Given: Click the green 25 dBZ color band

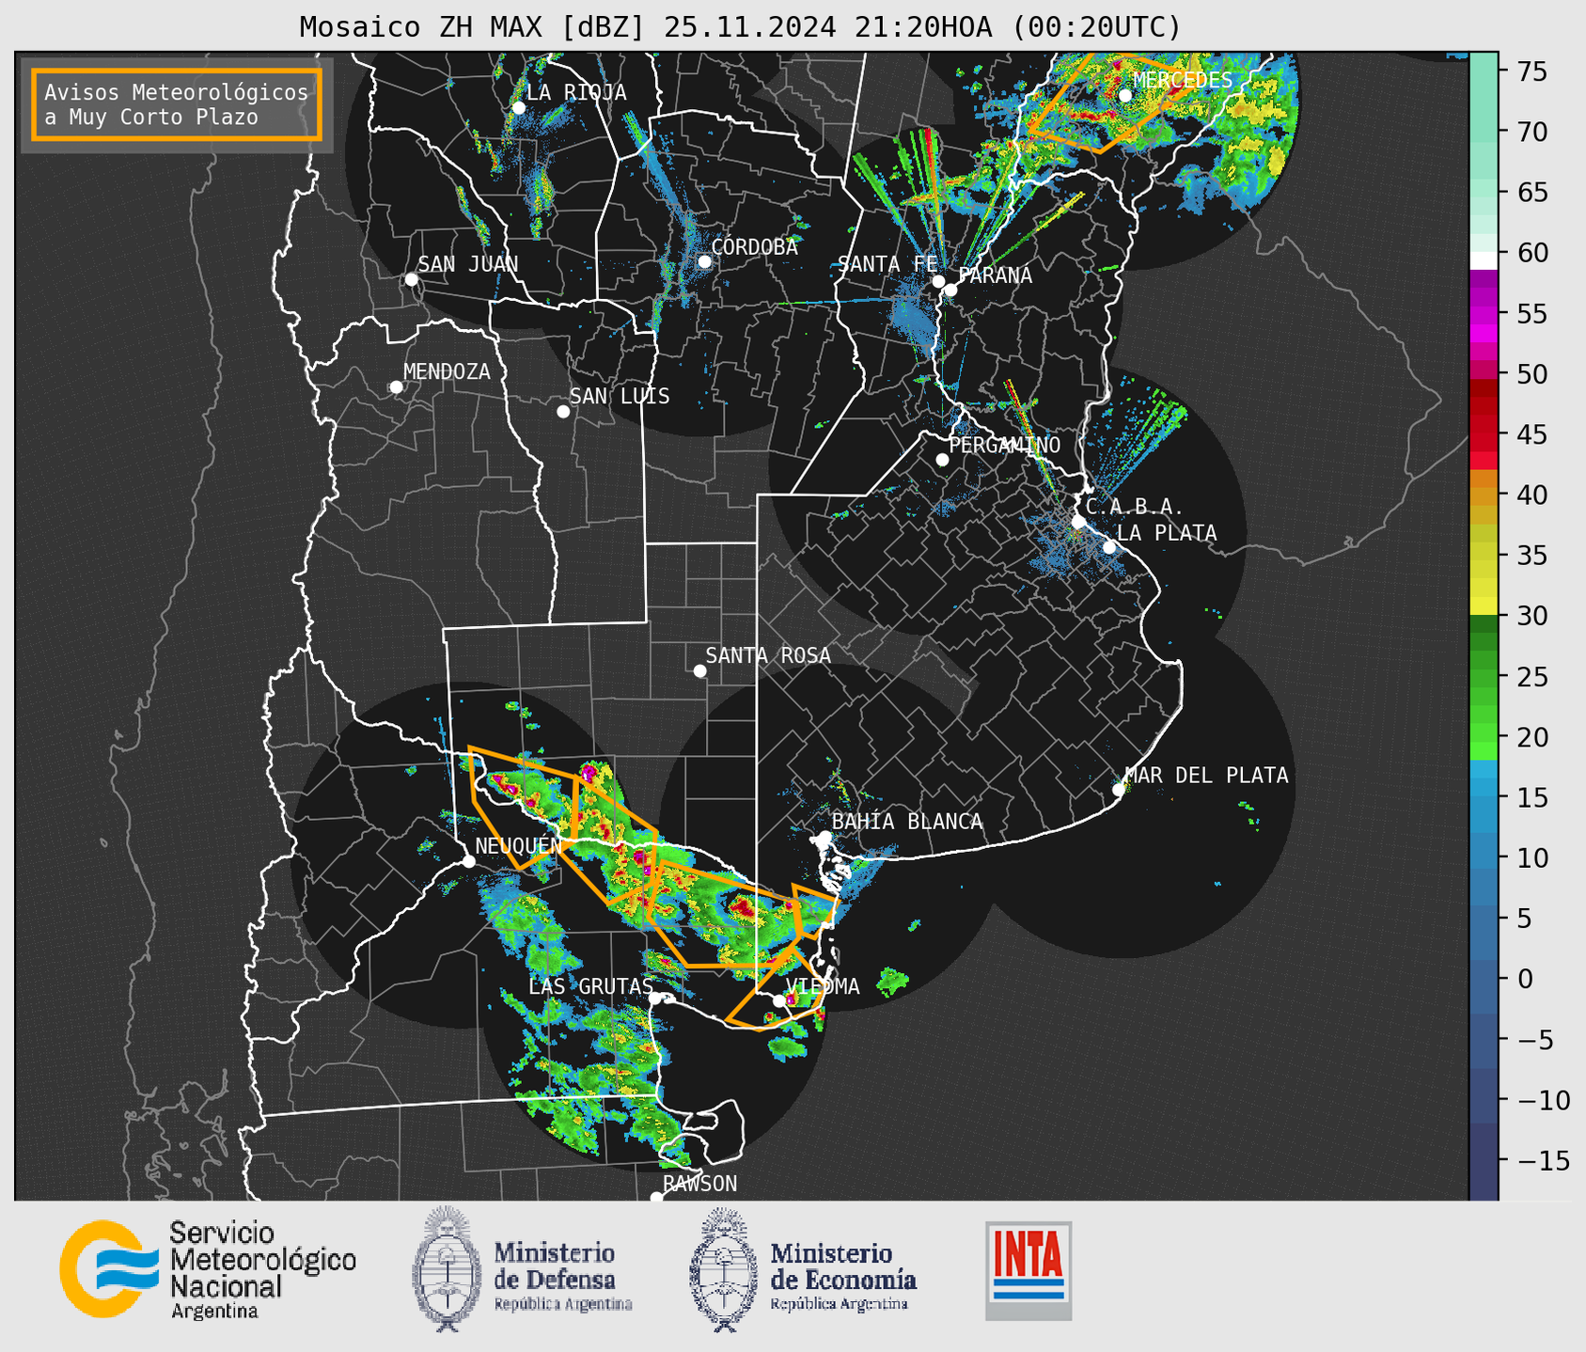Looking at the screenshot, I should coord(1484,677).
